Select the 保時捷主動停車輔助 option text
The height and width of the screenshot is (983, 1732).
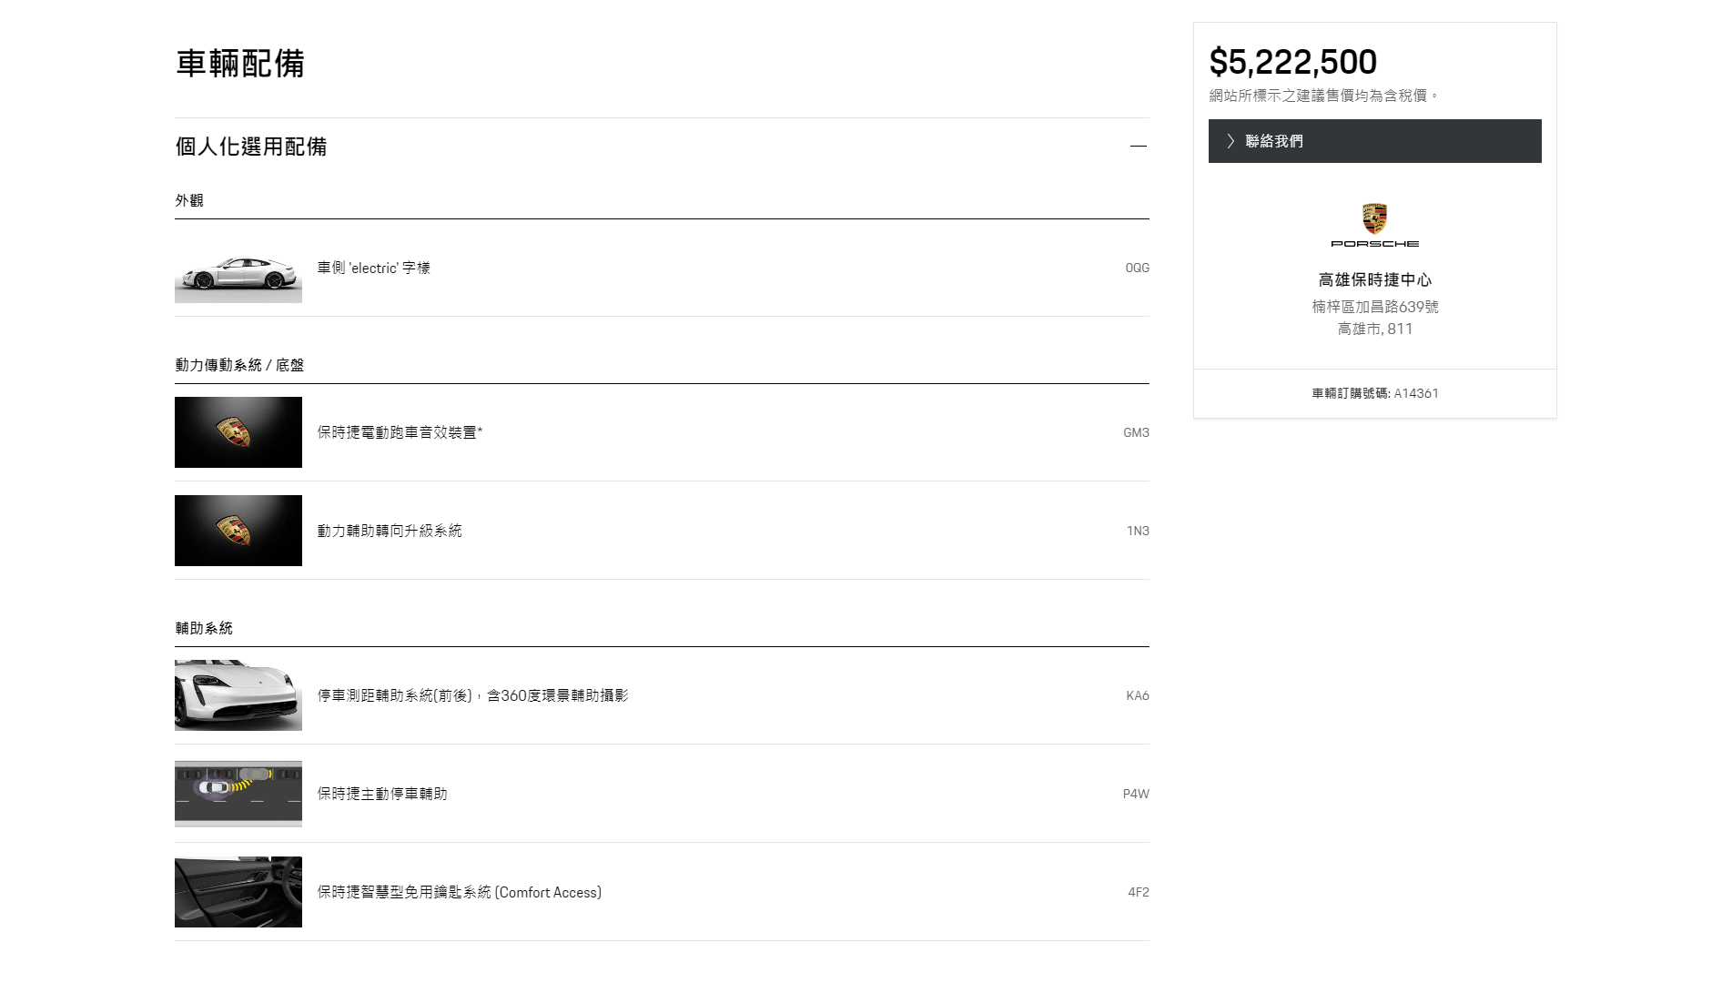click(x=382, y=794)
